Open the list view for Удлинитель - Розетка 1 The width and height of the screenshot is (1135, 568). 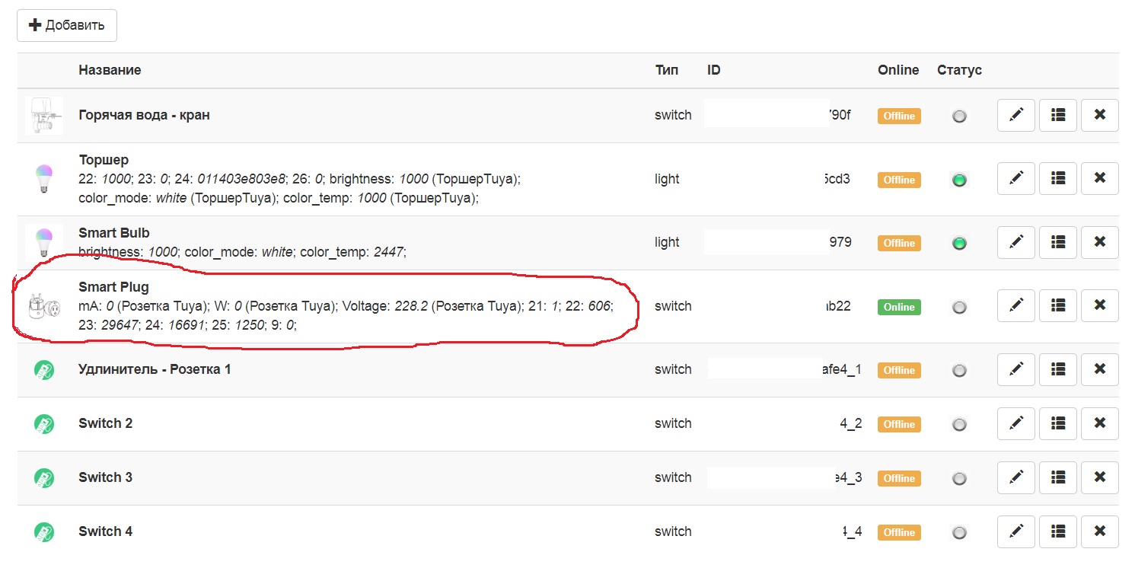[1057, 369]
